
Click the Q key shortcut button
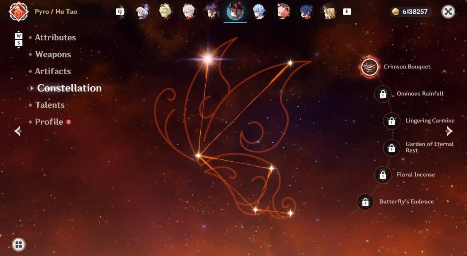[x=120, y=12]
